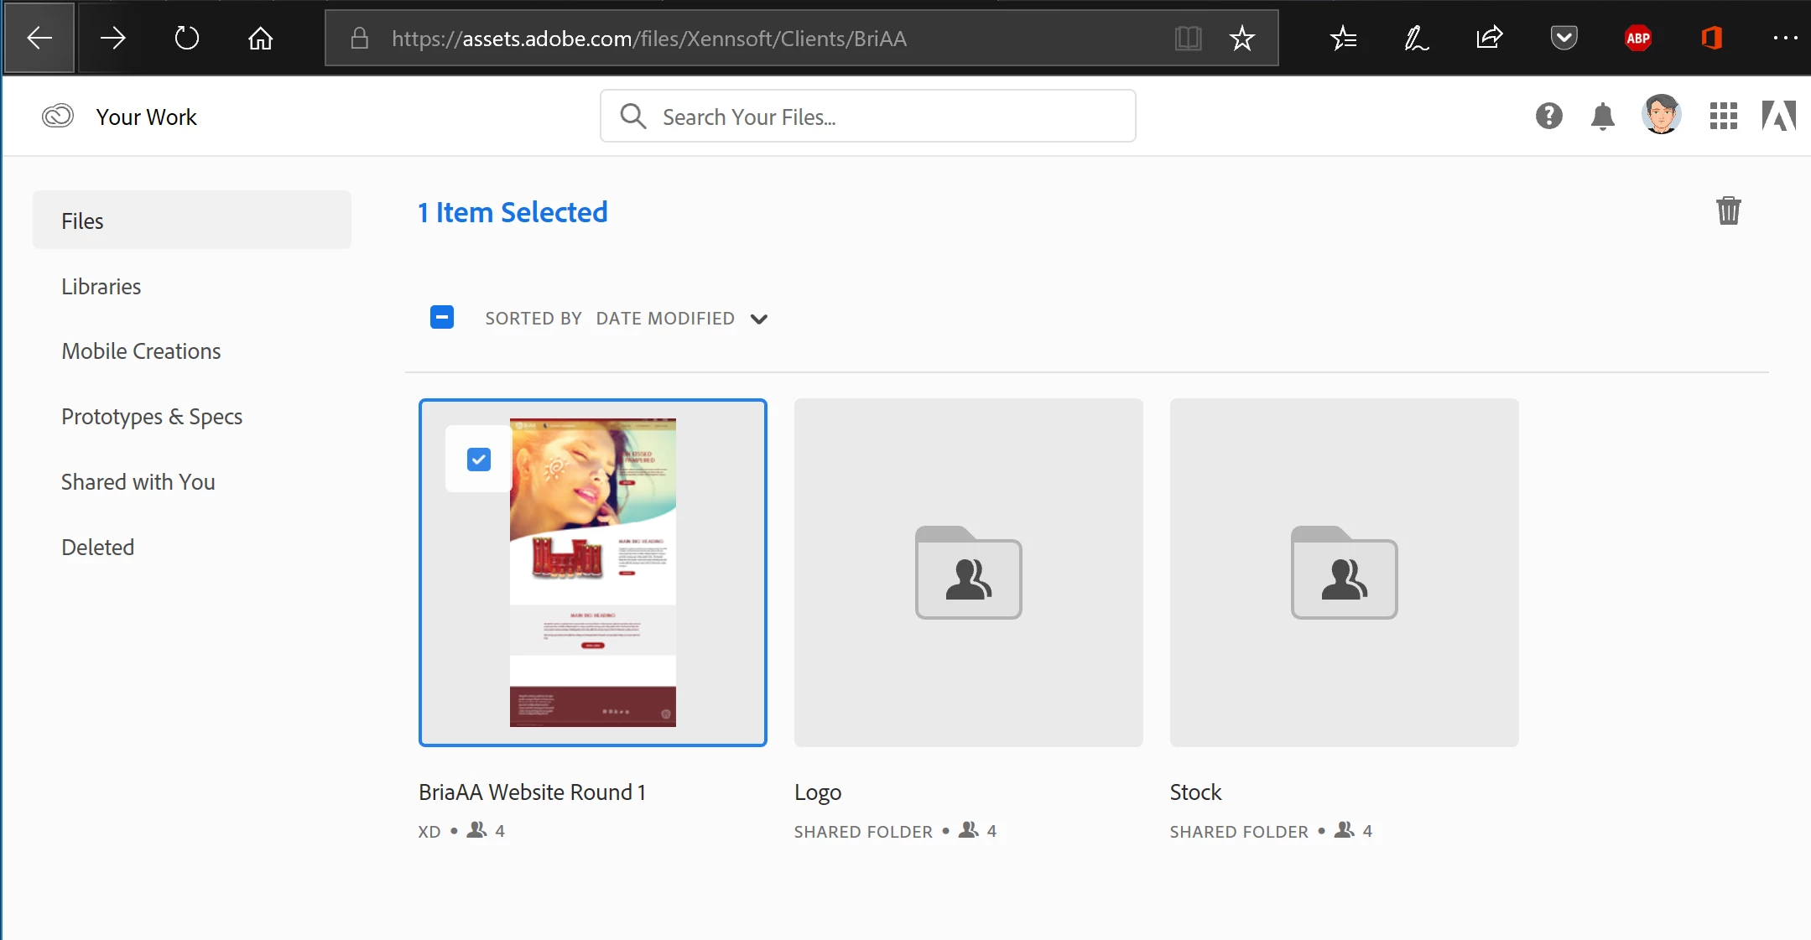Uncheck the BriaAA Website Round 1 checkbox
The image size is (1811, 940).
[x=479, y=460]
